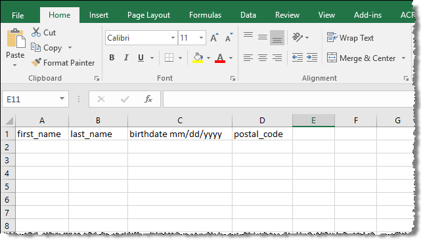Switch to the Formulas tab
Image resolution: width=421 pixels, height=240 pixels.
[x=205, y=15]
